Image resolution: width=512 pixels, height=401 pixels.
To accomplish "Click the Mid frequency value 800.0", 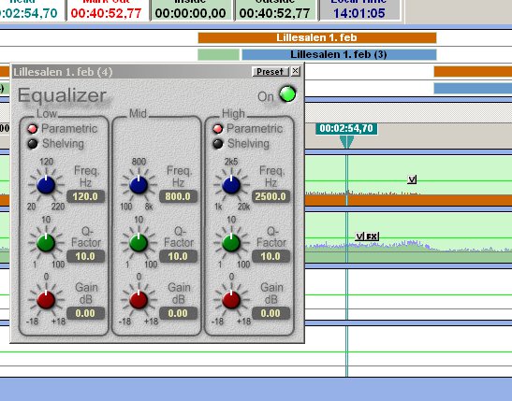I will click(178, 196).
